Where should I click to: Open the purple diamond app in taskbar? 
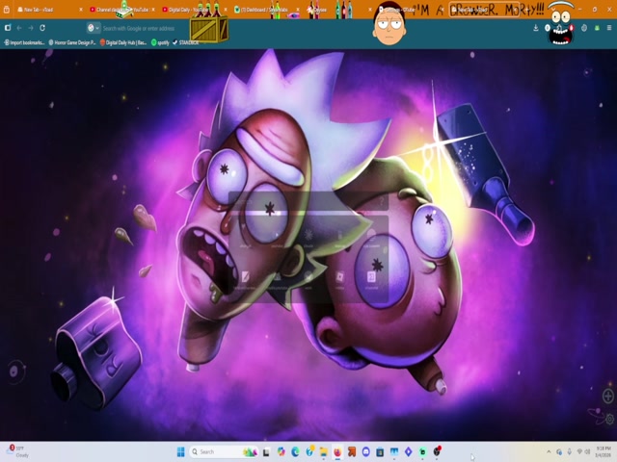click(x=409, y=451)
